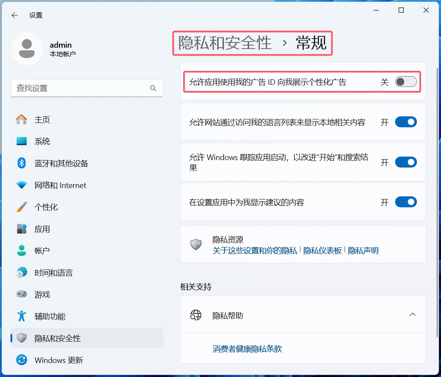Open the 系统 (System) settings section

(43, 141)
